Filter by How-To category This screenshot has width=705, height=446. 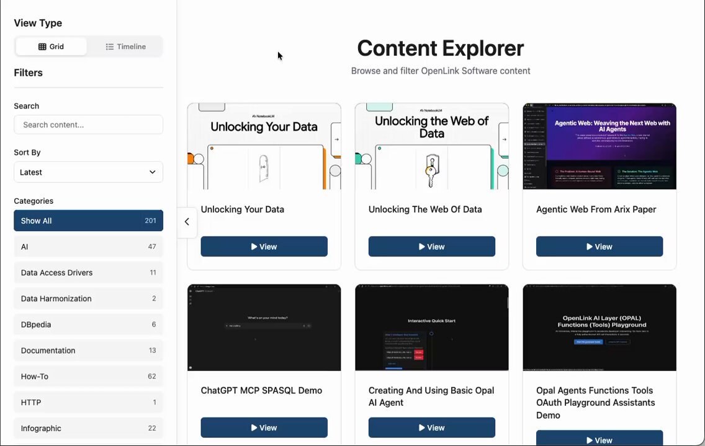pos(89,377)
